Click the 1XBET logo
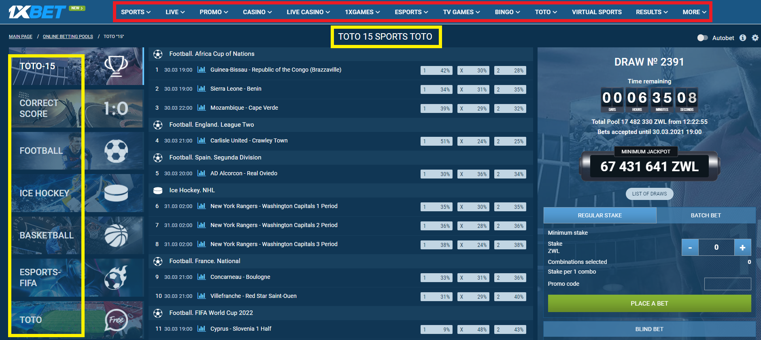Image resolution: width=761 pixels, height=340 pixels. [37, 12]
